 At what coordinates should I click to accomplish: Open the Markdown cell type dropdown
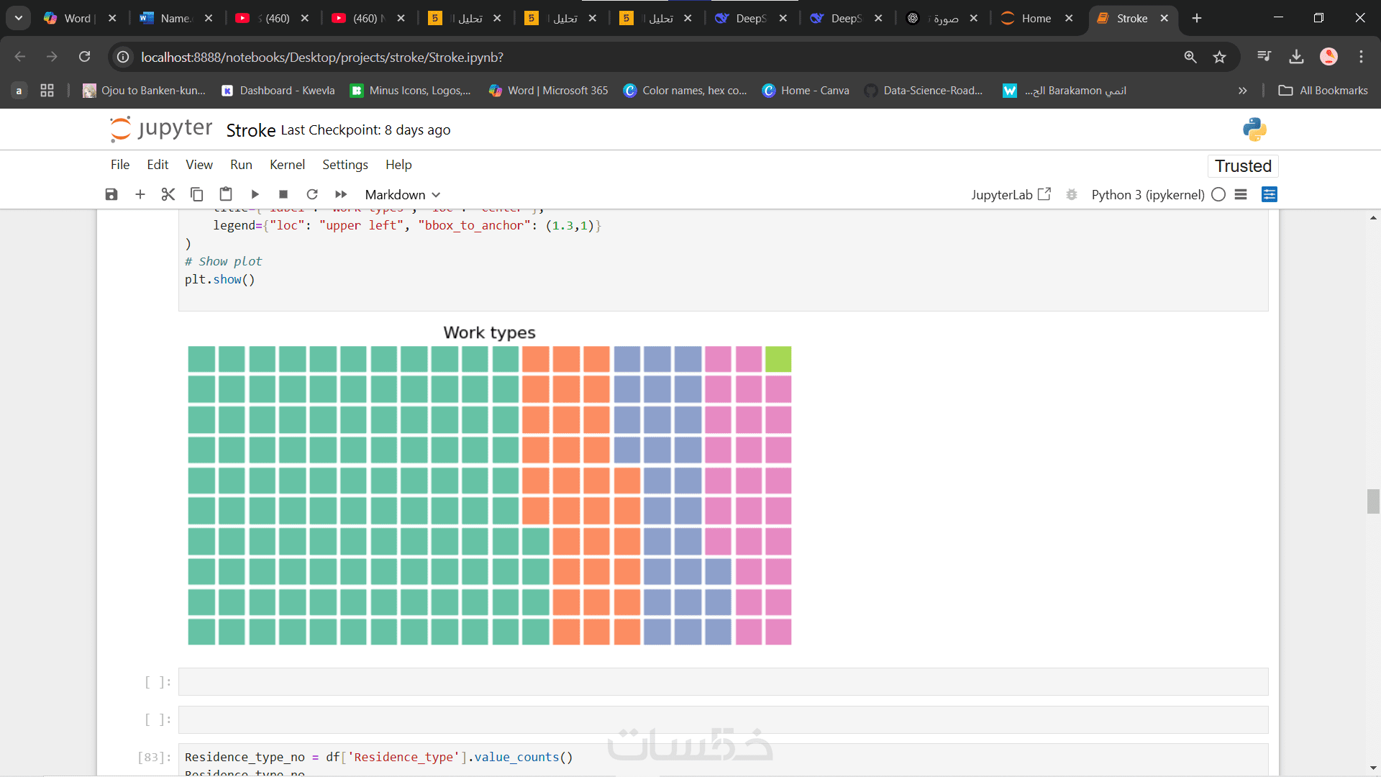pyautogui.click(x=402, y=194)
